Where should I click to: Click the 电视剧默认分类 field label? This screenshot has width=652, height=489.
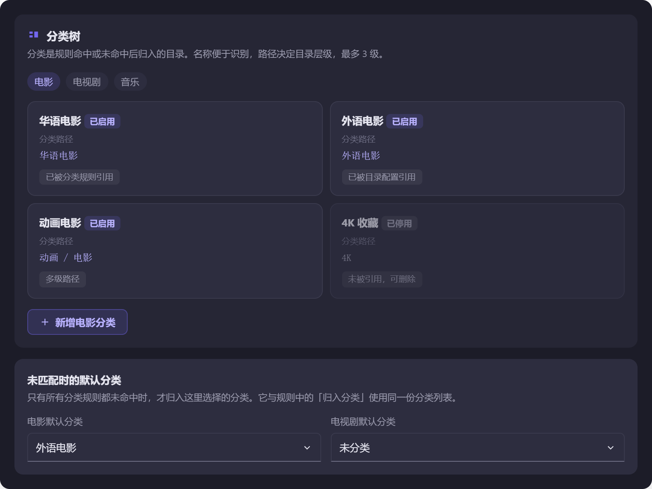tap(363, 421)
